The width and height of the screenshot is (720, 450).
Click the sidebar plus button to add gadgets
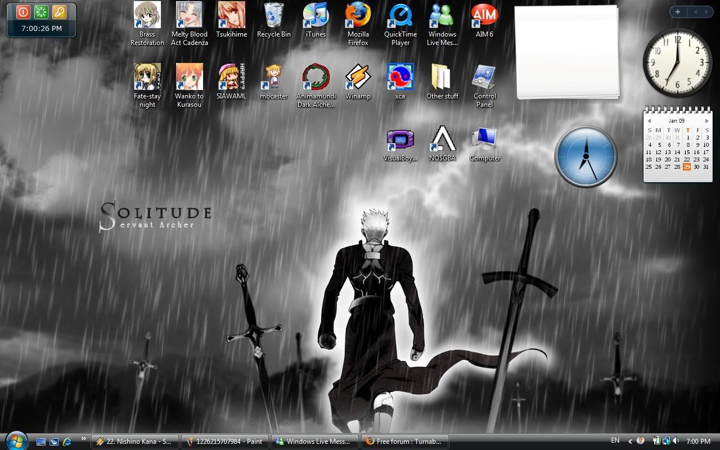[678, 12]
